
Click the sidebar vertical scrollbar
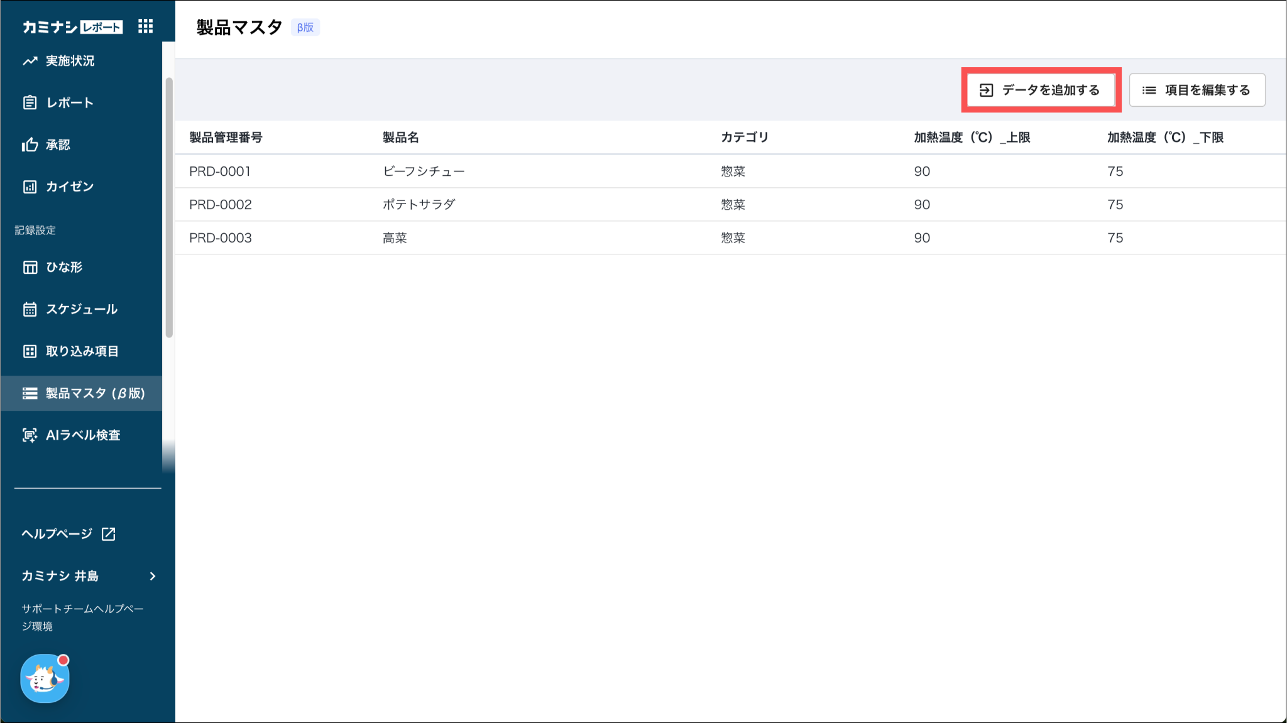click(168, 207)
